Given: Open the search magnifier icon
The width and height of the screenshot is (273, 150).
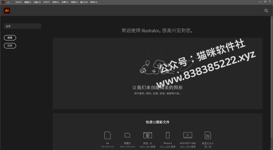Looking at the screenshot, I should pyautogui.click(x=266, y=11).
